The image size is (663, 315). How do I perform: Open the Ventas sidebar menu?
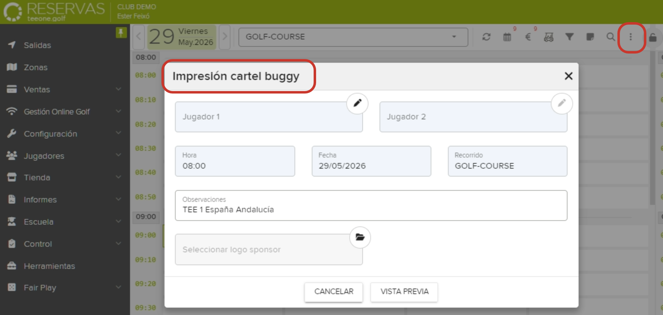[x=37, y=90]
